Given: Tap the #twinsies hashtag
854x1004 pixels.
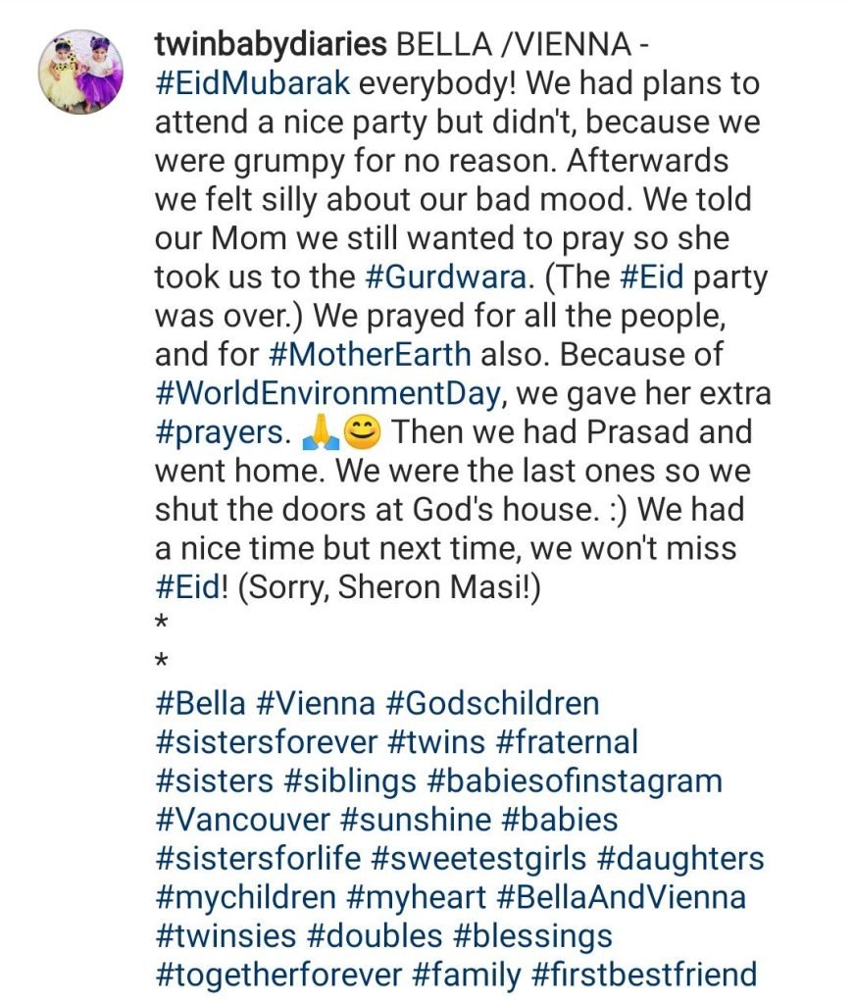Looking at the screenshot, I should tap(226, 936).
